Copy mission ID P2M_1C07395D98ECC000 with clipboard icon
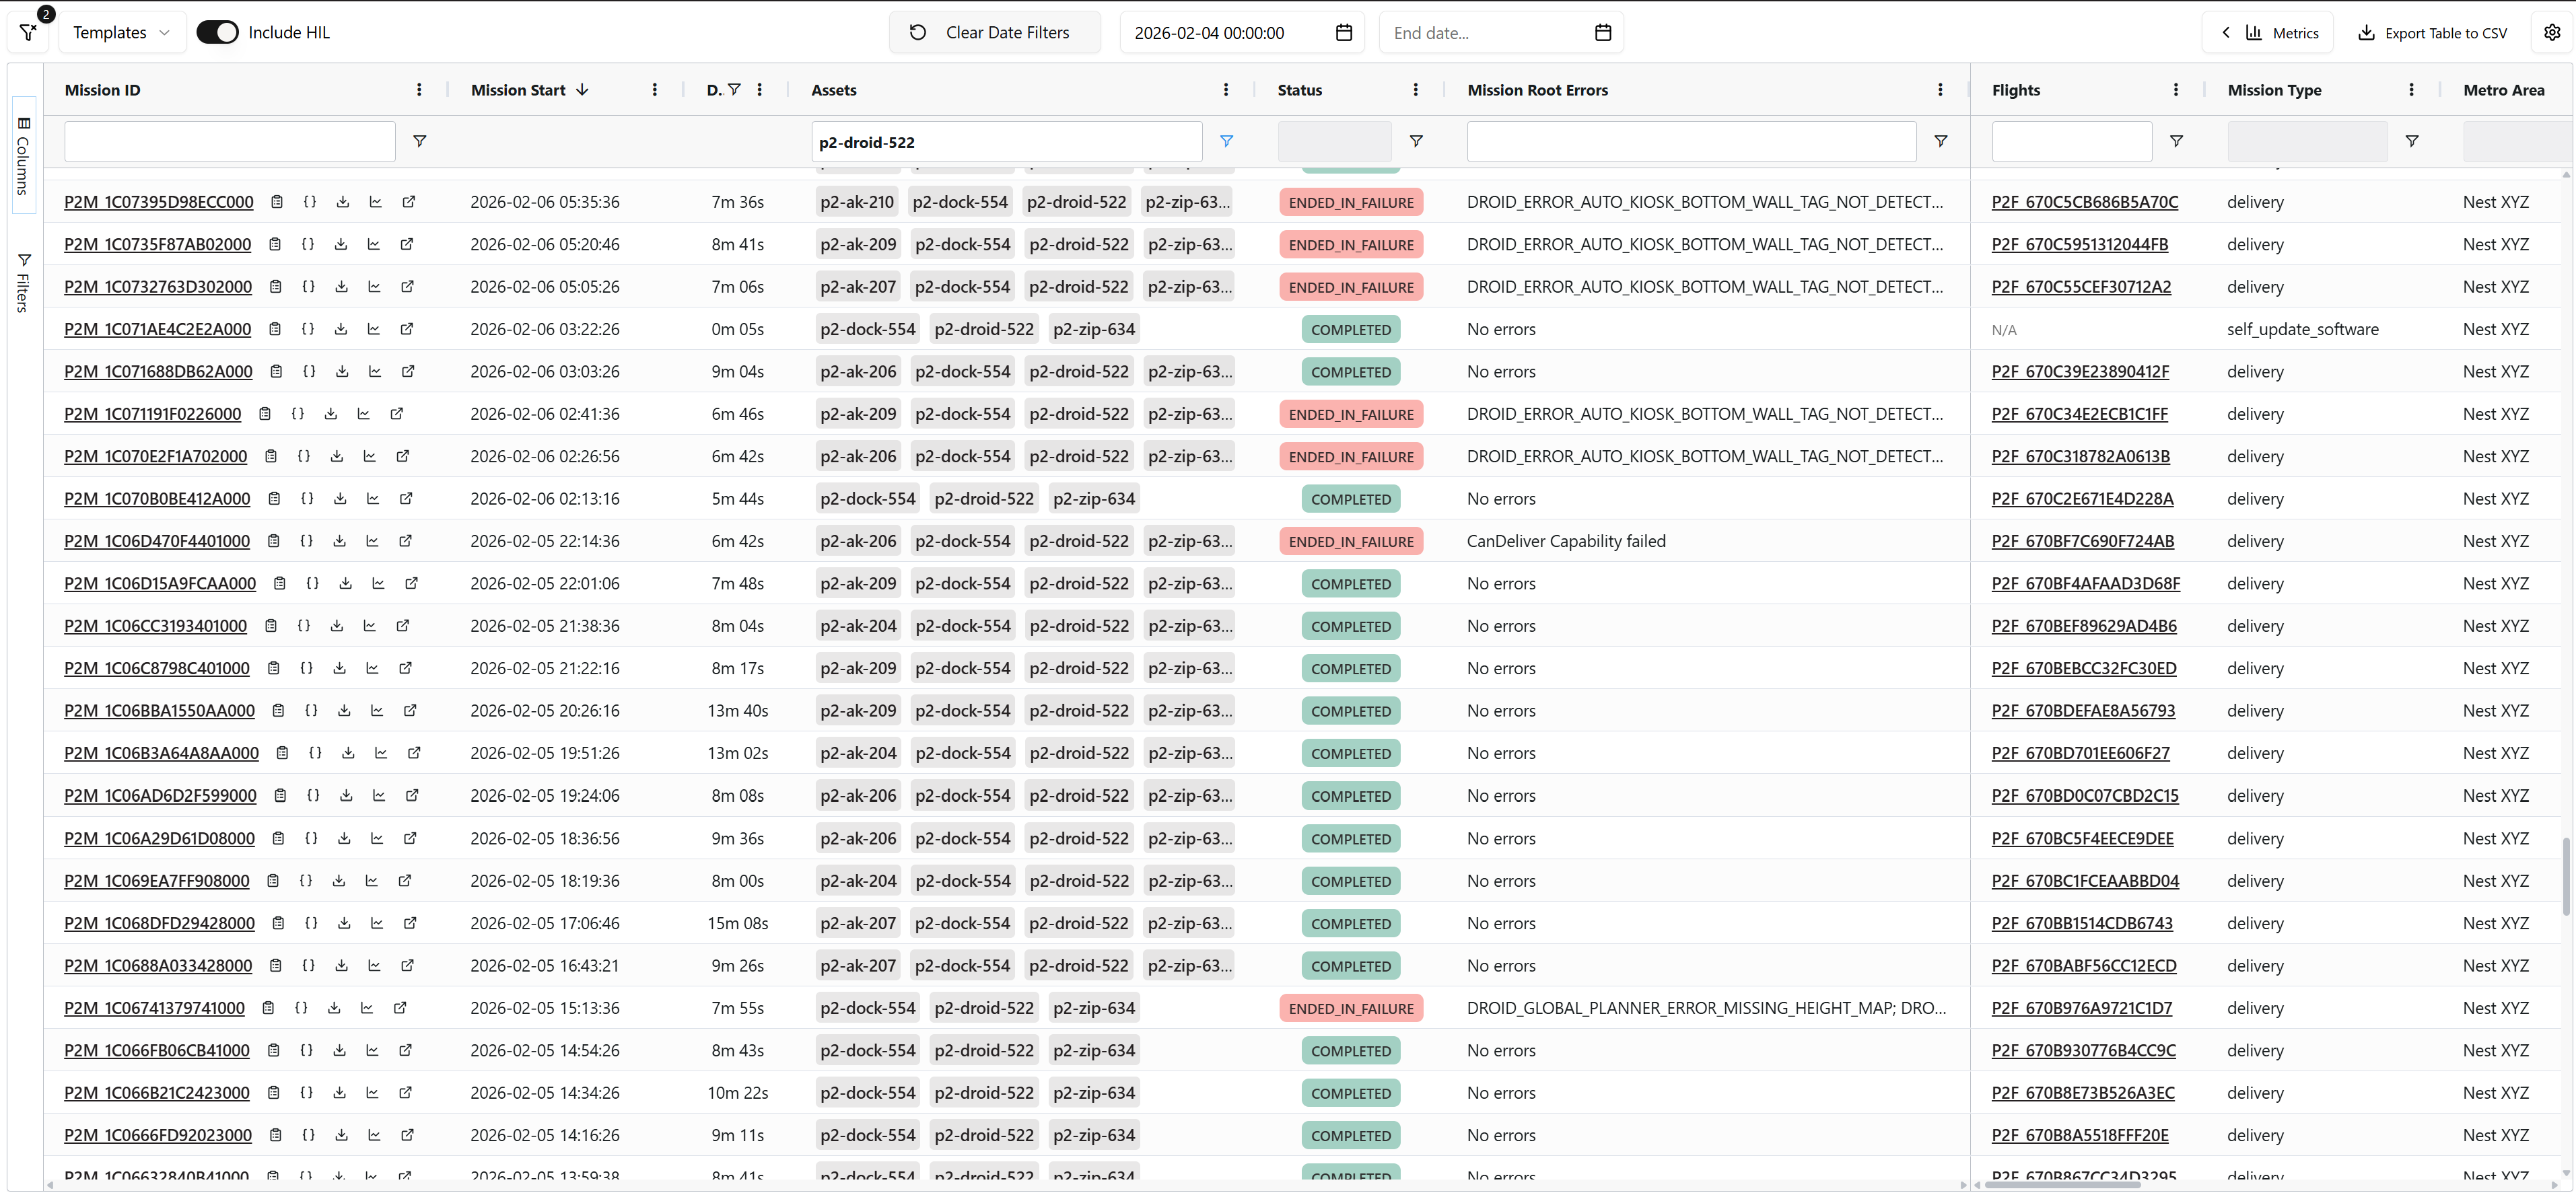The height and width of the screenshot is (1197, 2576). [x=277, y=202]
